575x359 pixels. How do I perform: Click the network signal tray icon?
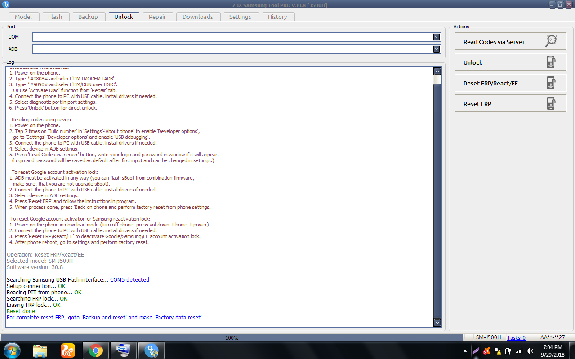(x=519, y=351)
